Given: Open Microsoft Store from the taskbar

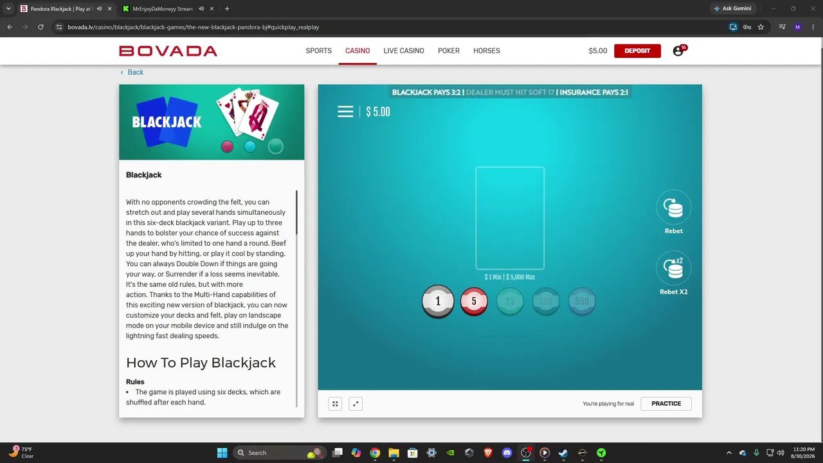Looking at the screenshot, I should click(413, 453).
